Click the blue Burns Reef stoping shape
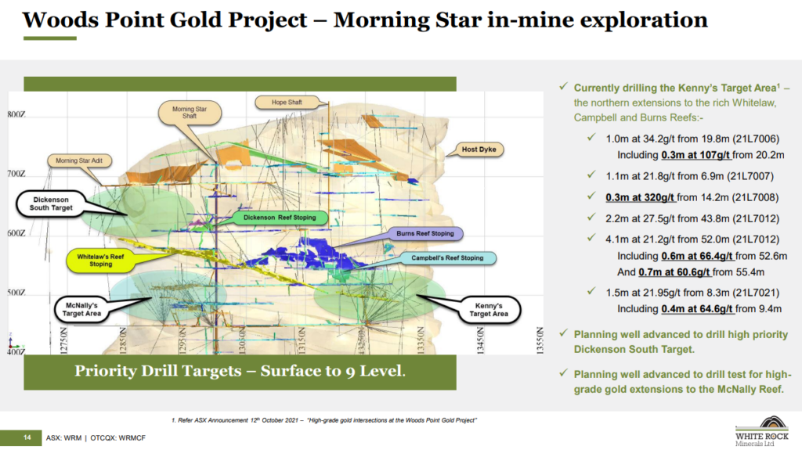Screen dimensions: 802x450 (x=312, y=254)
